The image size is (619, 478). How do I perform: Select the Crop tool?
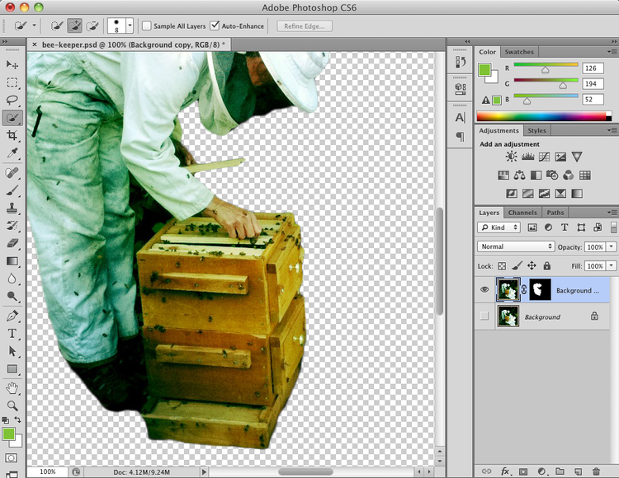(x=12, y=135)
